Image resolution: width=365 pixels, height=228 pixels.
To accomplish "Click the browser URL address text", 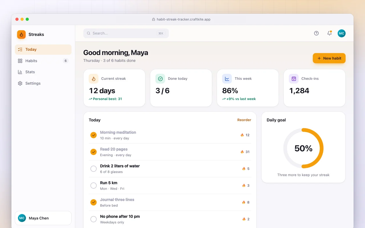I will [184, 19].
